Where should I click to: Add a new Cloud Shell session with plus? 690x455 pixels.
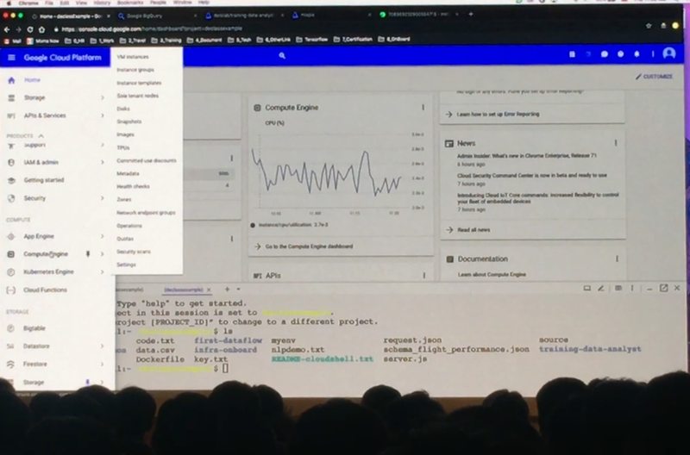227,290
